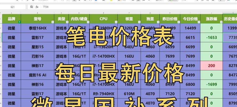
Task: Open the 昨日价格 column filter dropdown
Action: pyautogui.click(x=179, y=22)
